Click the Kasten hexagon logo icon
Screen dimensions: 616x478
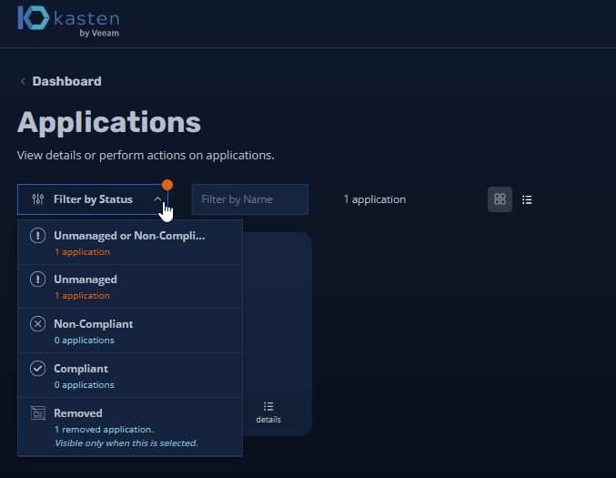pyautogui.click(x=35, y=21)
